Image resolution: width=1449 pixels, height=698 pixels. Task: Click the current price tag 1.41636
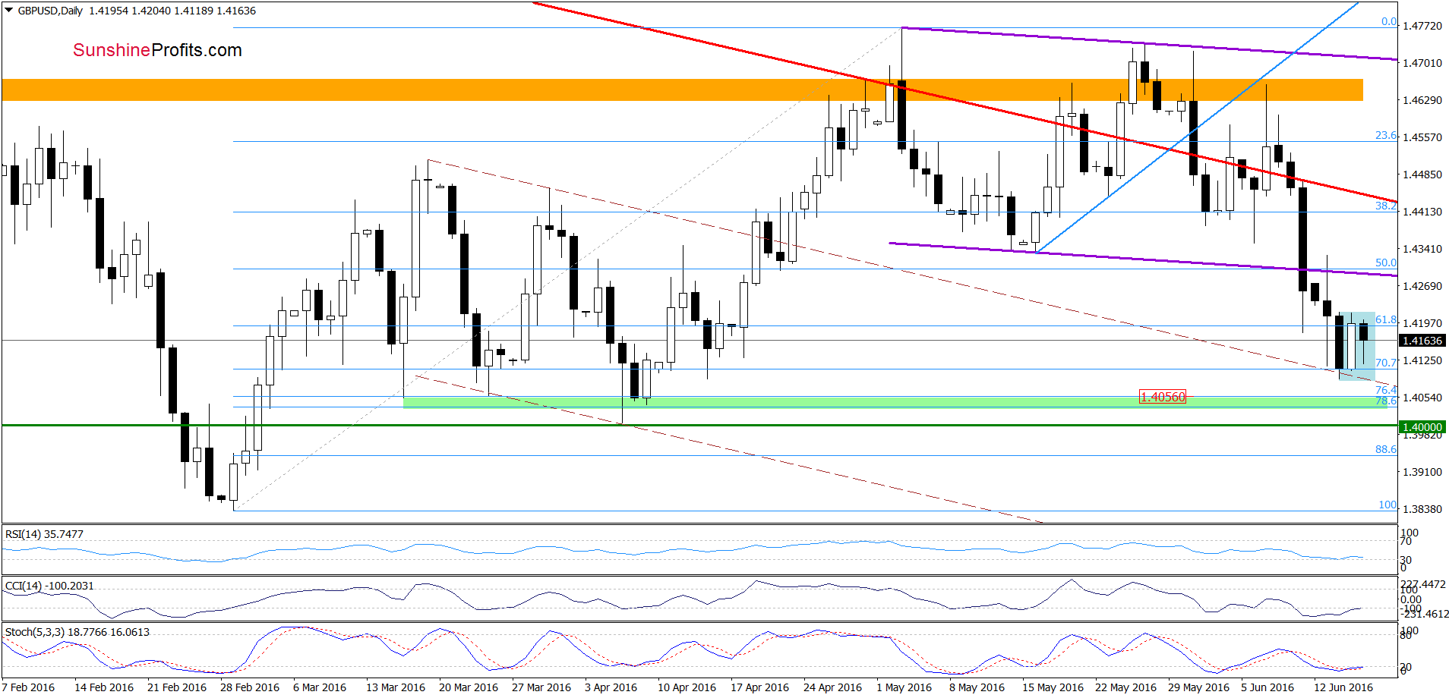pos(1422,341)
